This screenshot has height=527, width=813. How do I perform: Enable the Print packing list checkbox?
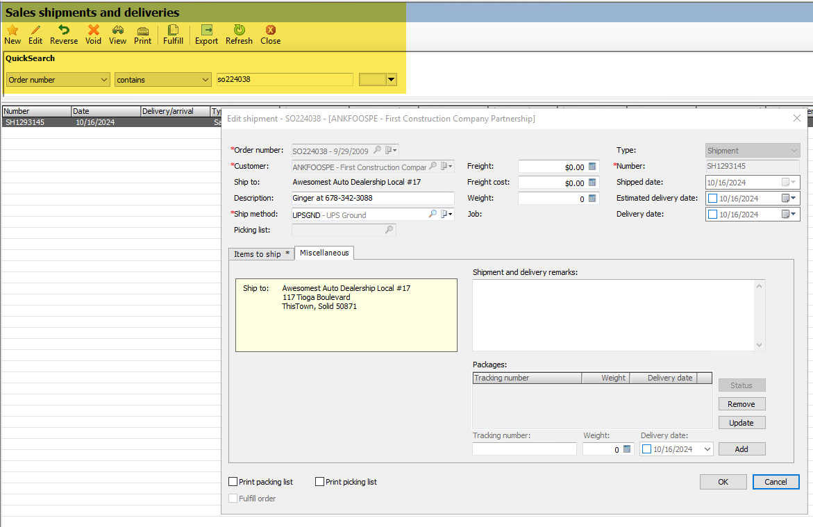coord(233,481)
